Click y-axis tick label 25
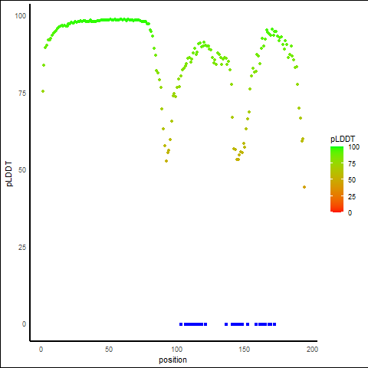 click(22, 248)
